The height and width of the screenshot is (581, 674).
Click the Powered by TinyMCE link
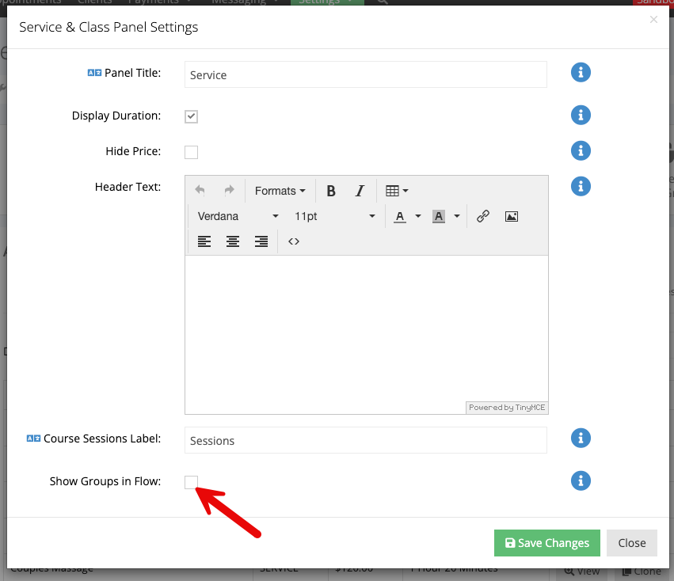[507, 408]
